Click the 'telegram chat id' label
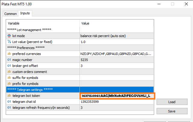The image size is (193, 122). tap(24, 102)
